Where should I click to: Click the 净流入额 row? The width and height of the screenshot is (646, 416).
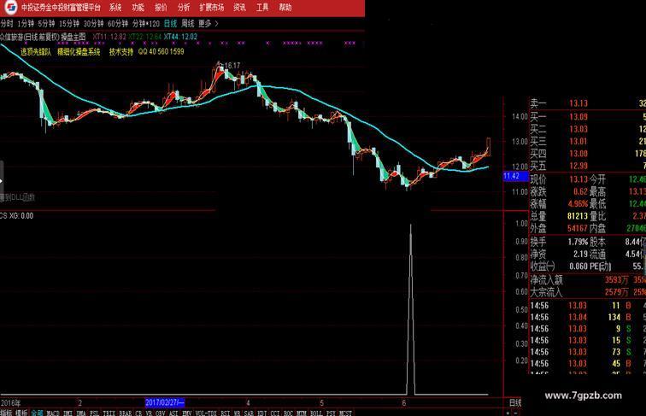pos(588,280)
